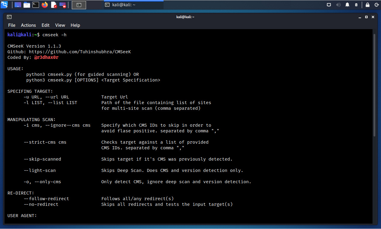Viewport: 381px width, 229px height.
Task: Show notifications via the bell icon
Action: click(347, 5)
